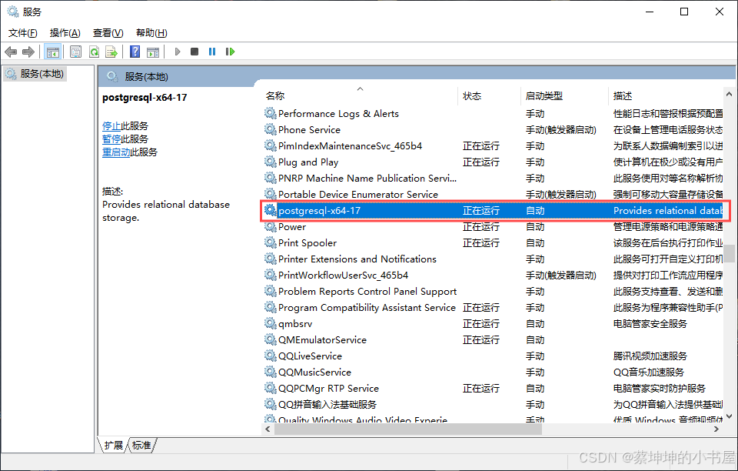The width and height of the screenshot is (738, 471).
Task: Stop the service using the square toolbar icon
Action: (194, 52)
